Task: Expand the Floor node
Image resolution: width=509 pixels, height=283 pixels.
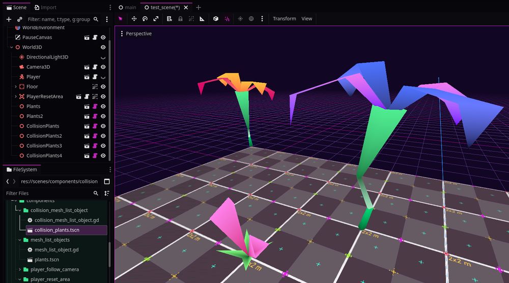Action: [16, 87]
